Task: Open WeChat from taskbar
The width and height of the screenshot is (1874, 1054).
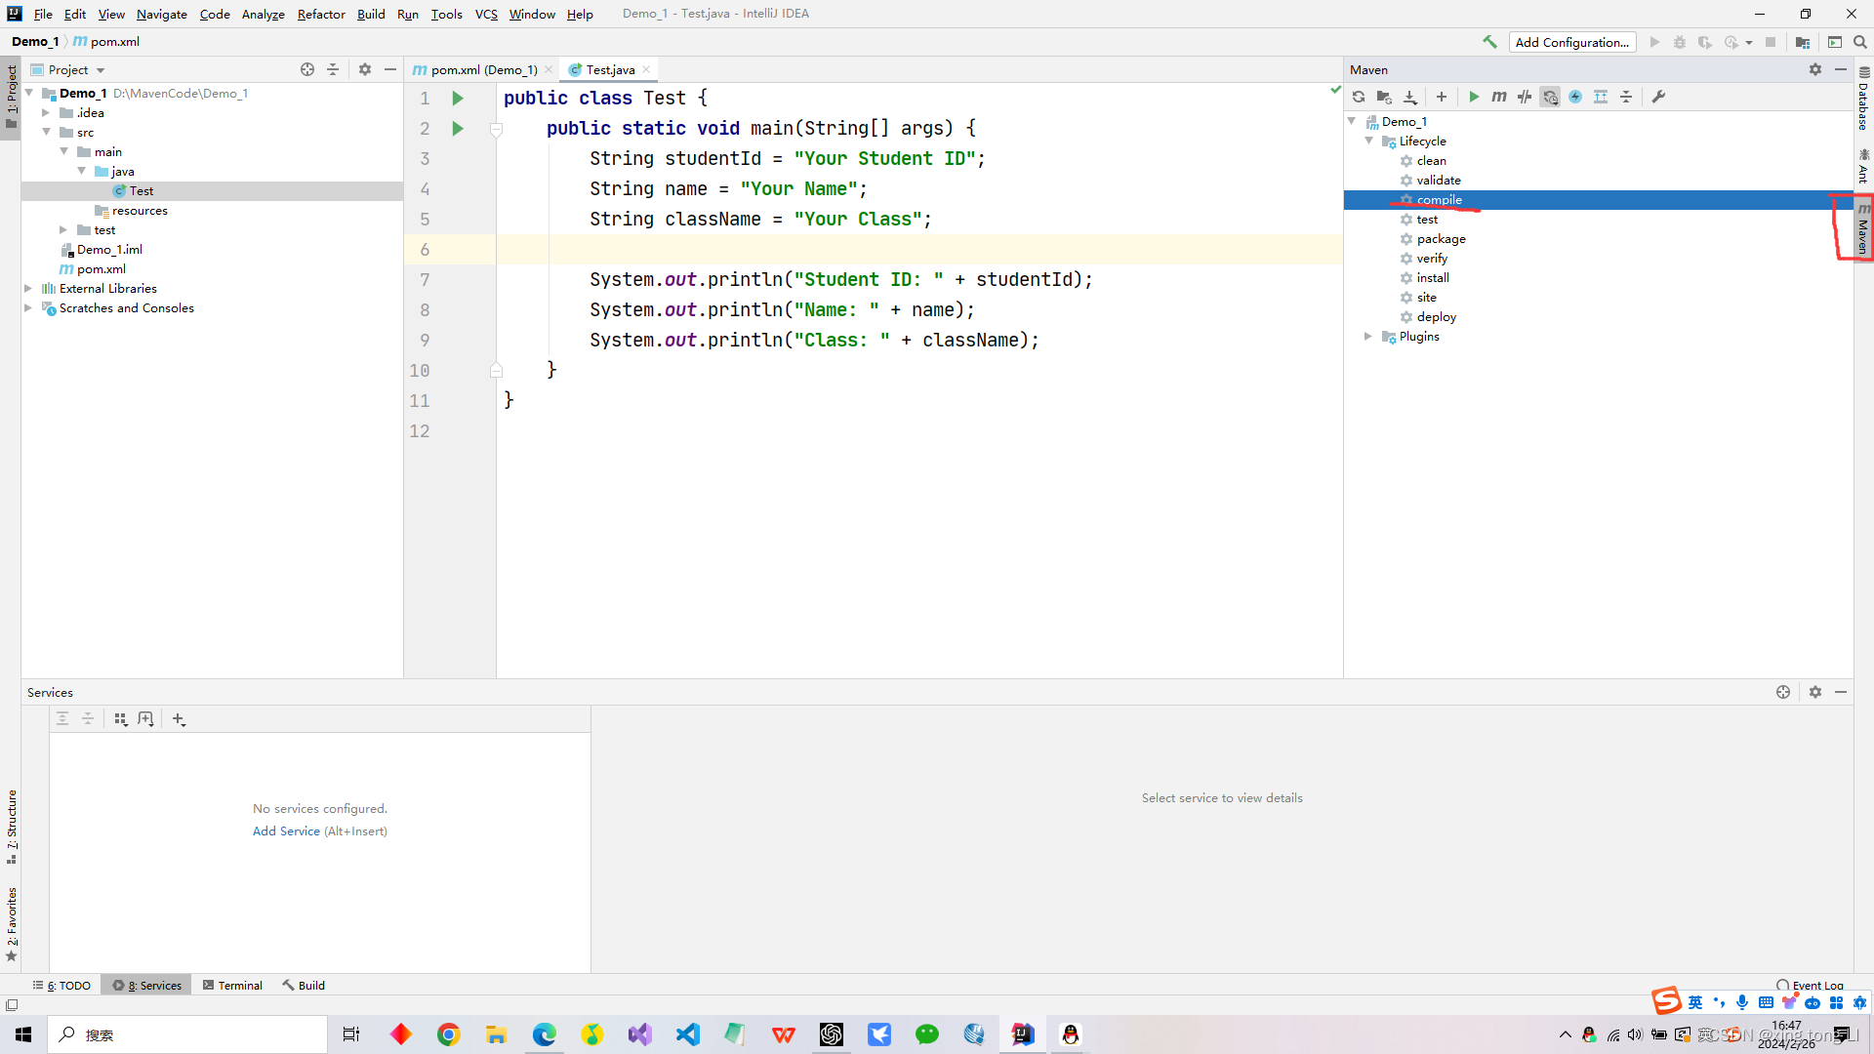Action: pyautogui.click(x=926, y=1034)
